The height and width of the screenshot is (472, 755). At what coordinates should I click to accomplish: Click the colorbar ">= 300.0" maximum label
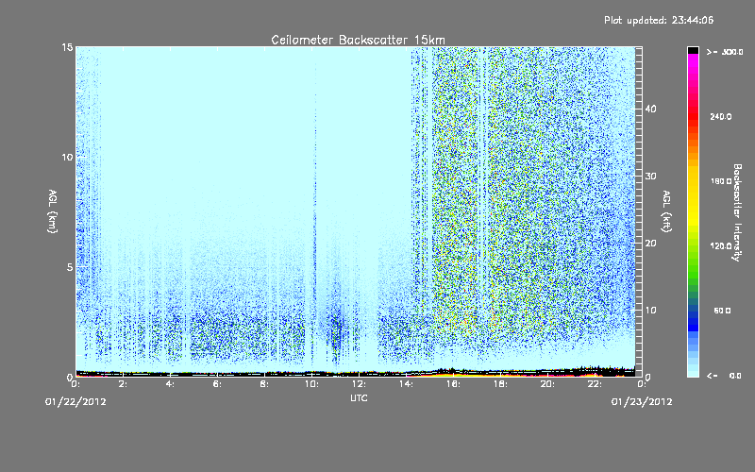[725, 52]
